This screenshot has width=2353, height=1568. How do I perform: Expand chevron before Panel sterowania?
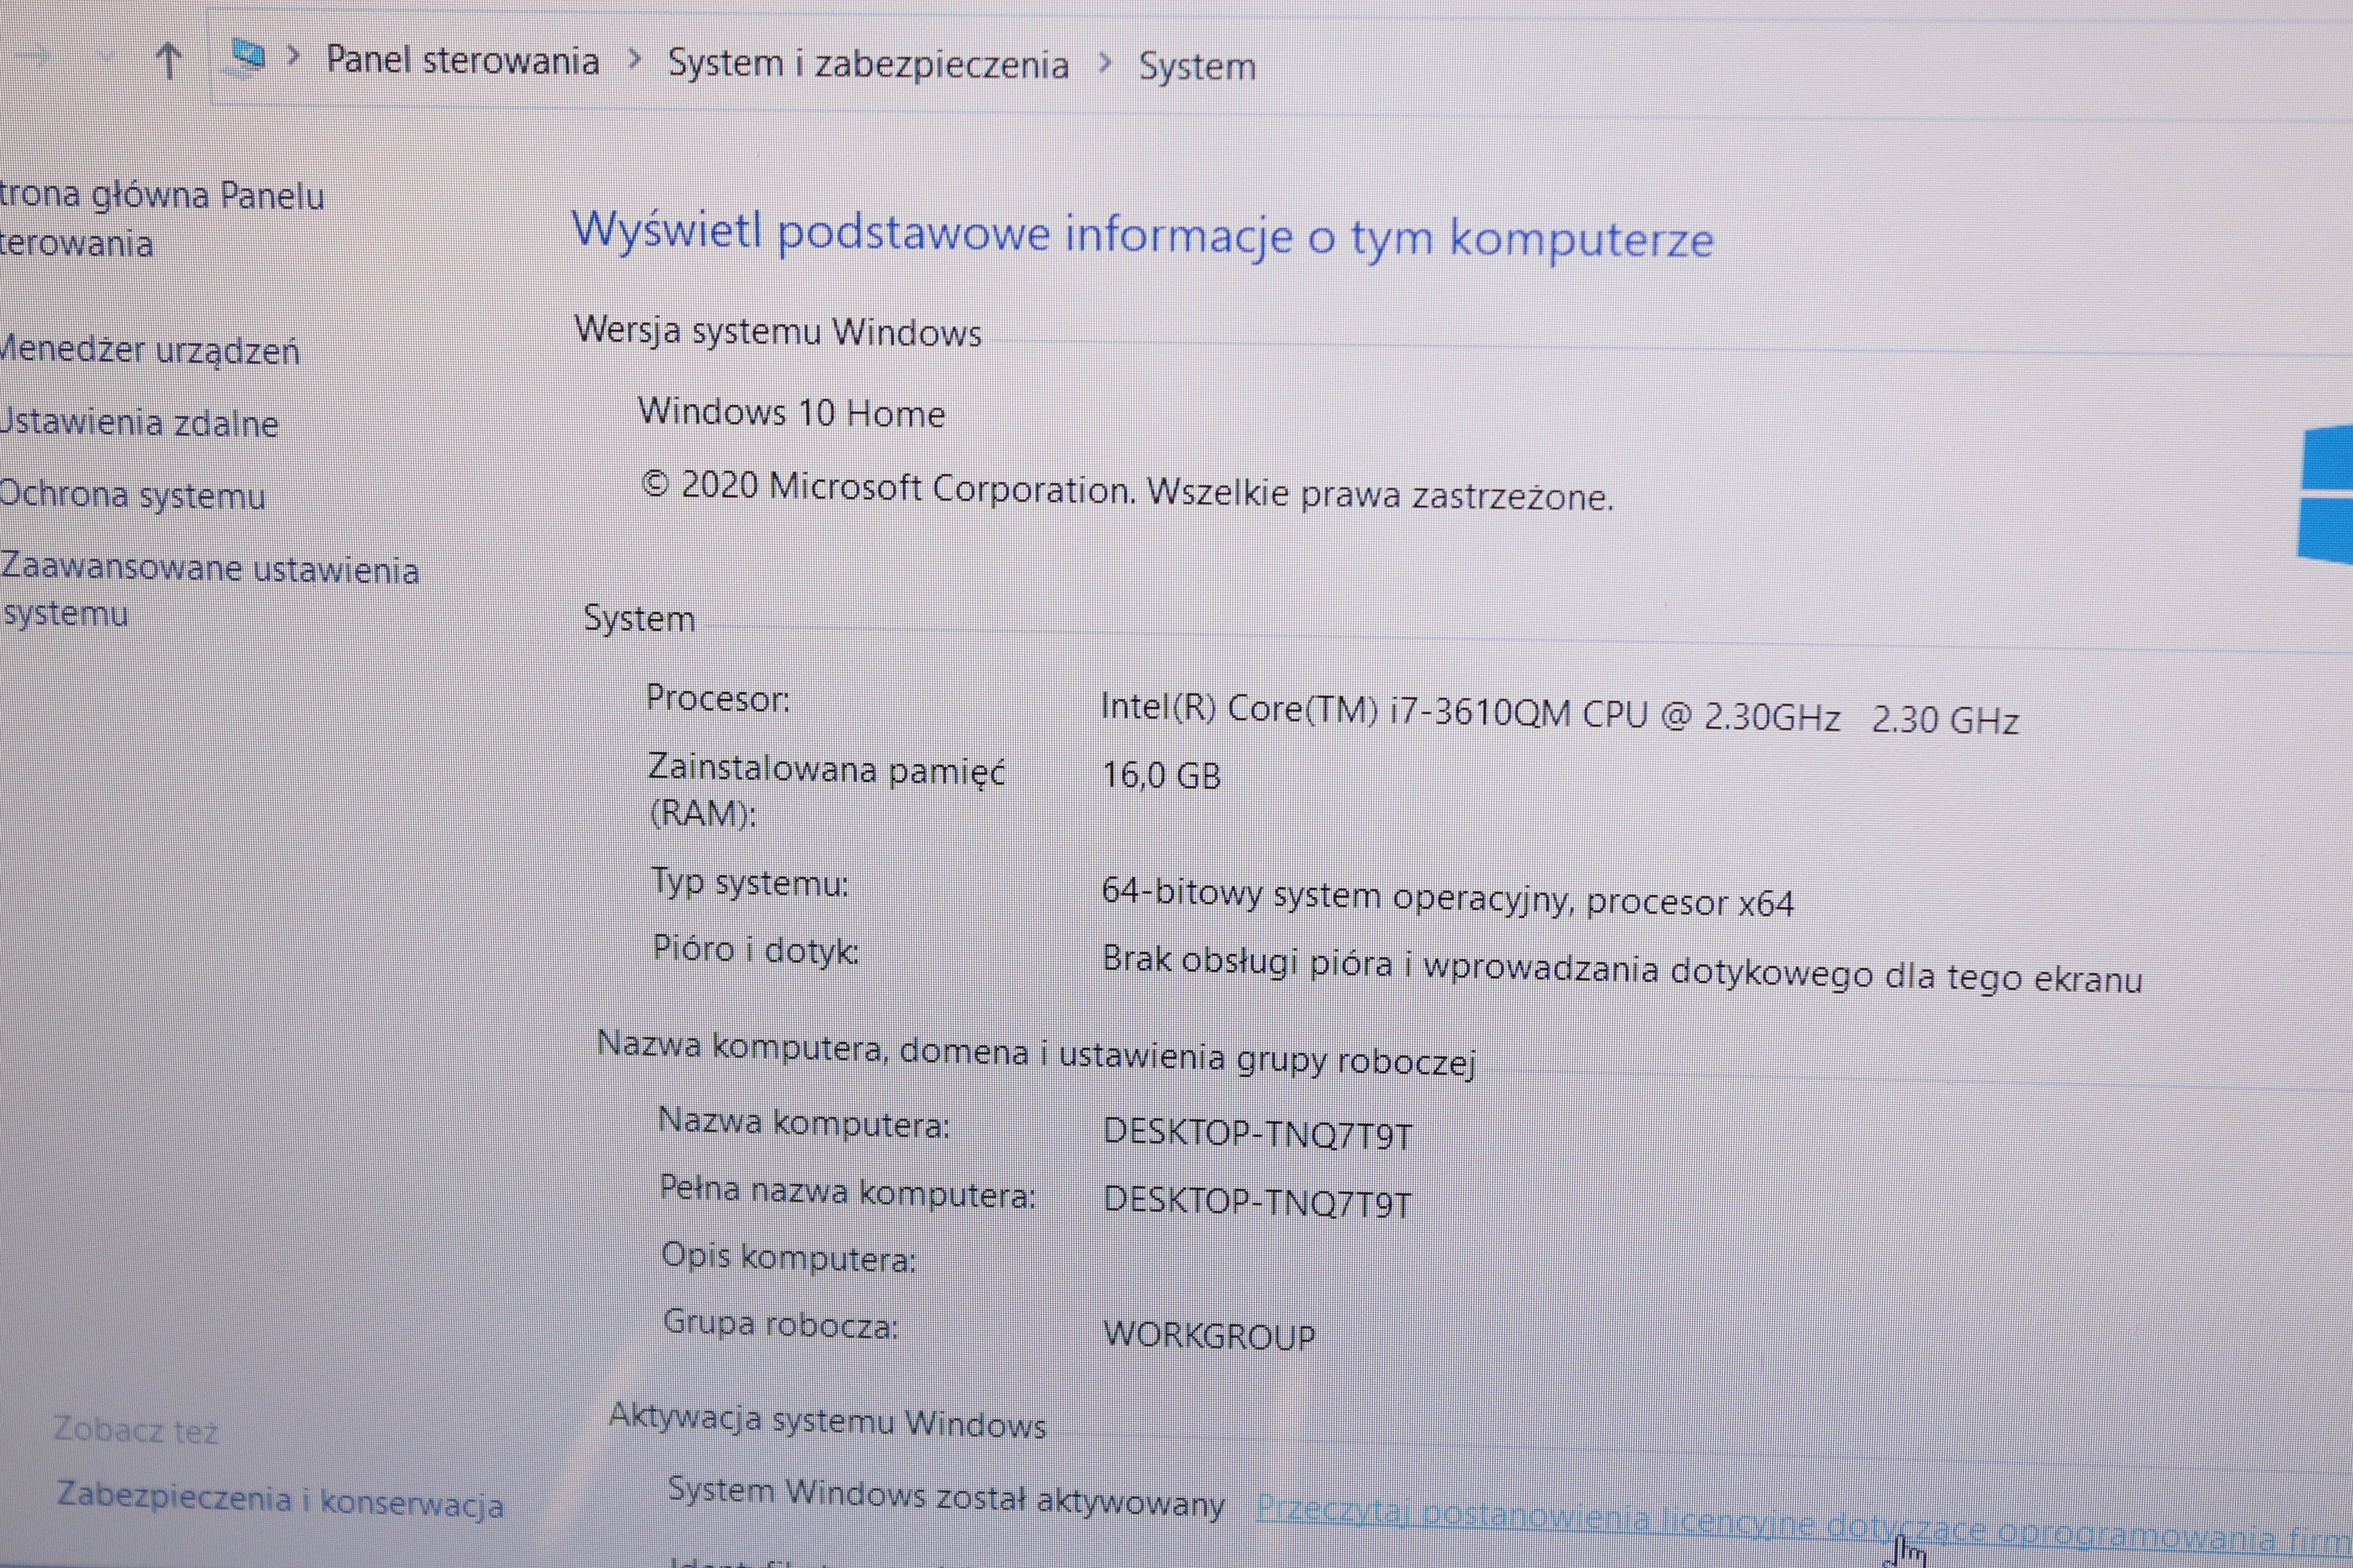pos(293,56)
